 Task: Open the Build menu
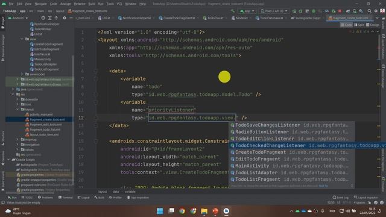[x=92, y=4]
